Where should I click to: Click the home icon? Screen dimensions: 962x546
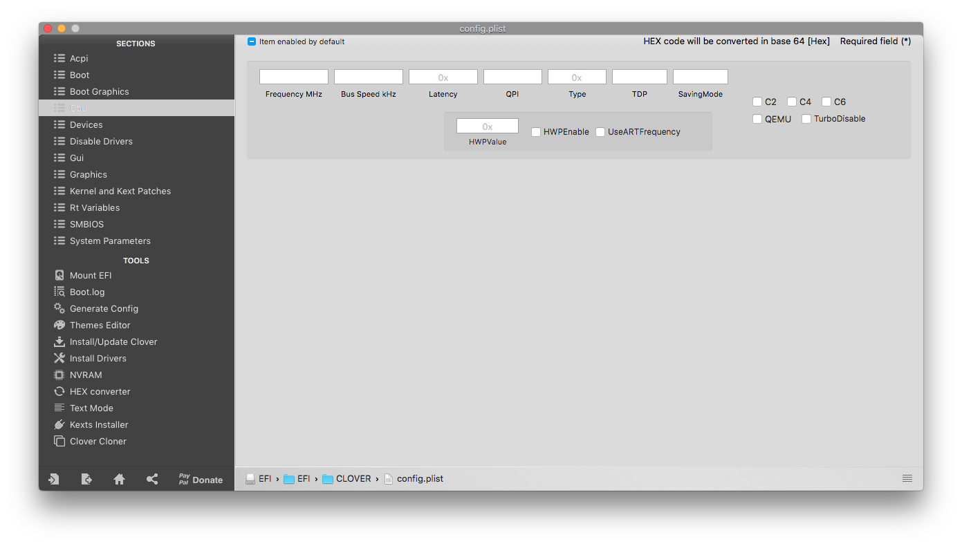pos(119,479)
